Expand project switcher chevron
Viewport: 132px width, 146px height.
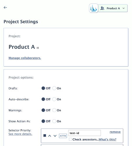[x=124, y=8]
